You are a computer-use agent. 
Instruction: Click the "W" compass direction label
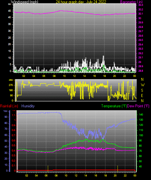(143, 85)
